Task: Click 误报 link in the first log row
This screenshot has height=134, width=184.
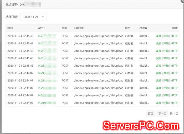Action: tap(158, 36)
